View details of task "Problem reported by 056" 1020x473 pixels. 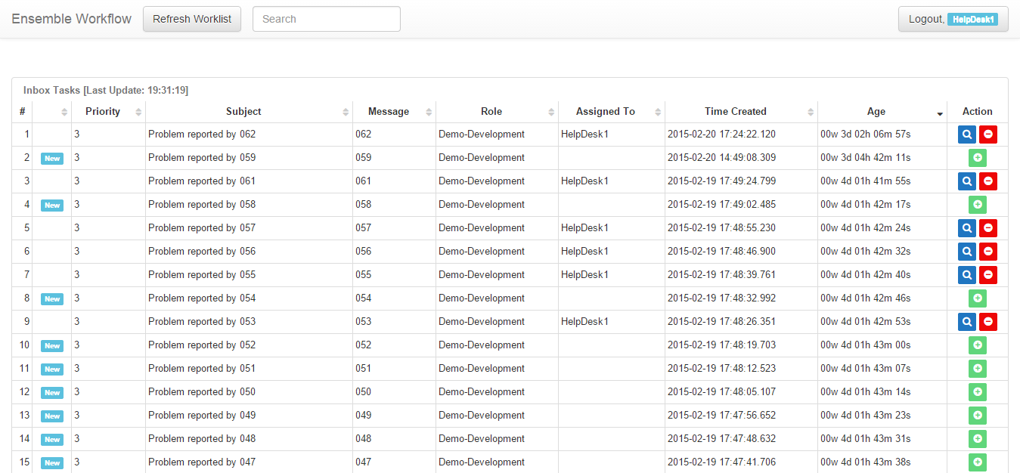click(966, 251)
